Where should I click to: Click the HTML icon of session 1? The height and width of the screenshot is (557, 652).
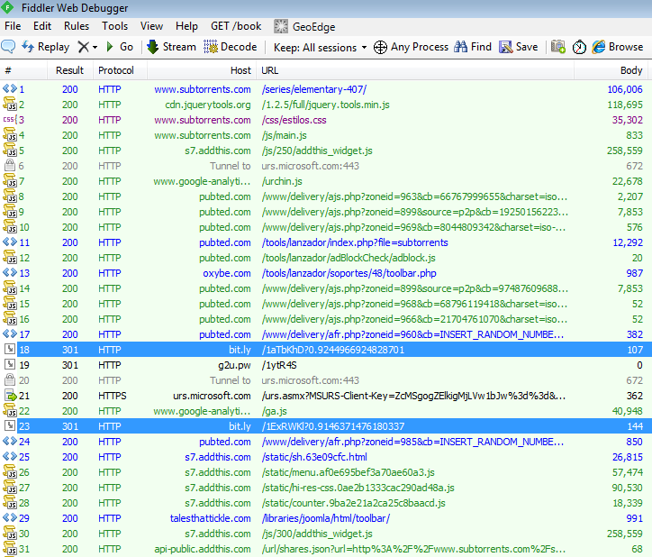[10, 88]
